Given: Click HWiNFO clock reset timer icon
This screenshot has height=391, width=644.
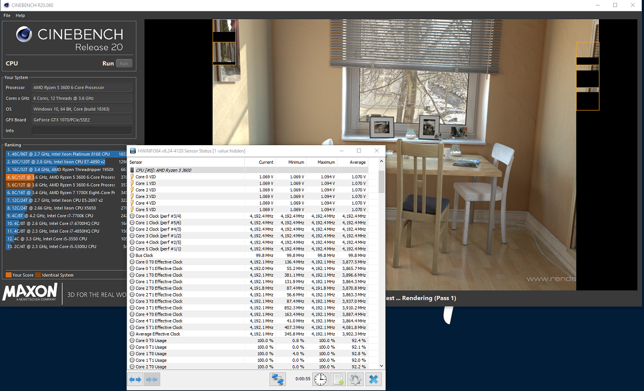Looking at the screenshot, I should [x=321, y=379].
